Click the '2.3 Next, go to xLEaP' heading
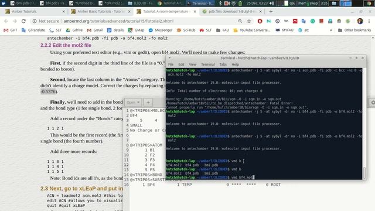This screenshot has height=211, width=375. click(81, 189)
